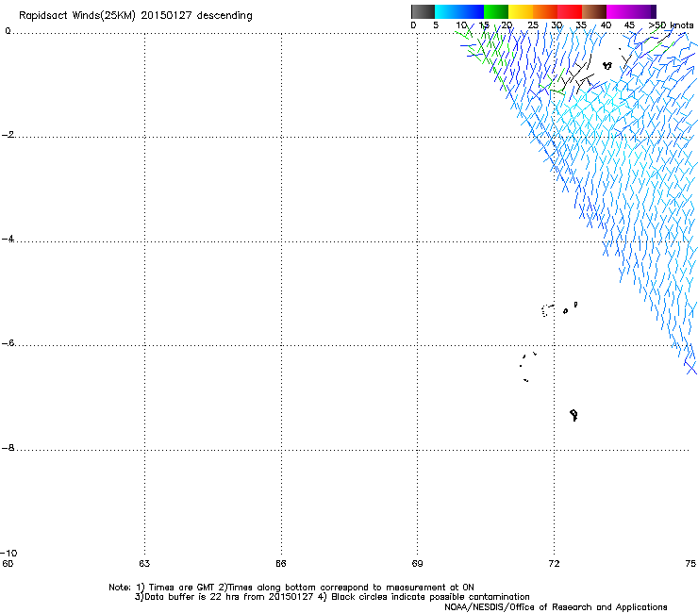Click the latitude axis label '-4'
Viewport: 698px width, 613px height.
pos(8,239)
